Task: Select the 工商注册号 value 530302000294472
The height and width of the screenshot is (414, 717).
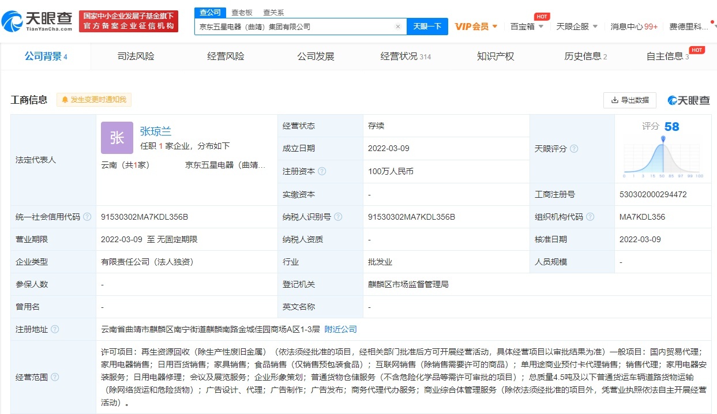Action: click(x=653, y=194)
